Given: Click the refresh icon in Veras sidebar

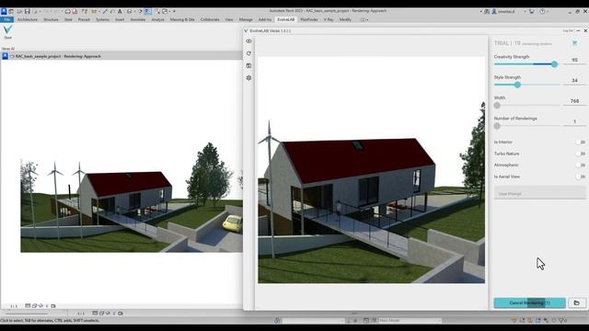Looking at the screenshot, I should tap(248, 53).
